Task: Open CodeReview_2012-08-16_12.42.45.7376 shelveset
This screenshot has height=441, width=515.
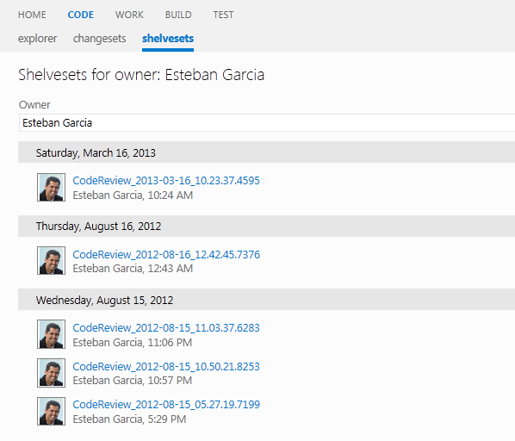Action: point(166,254)
